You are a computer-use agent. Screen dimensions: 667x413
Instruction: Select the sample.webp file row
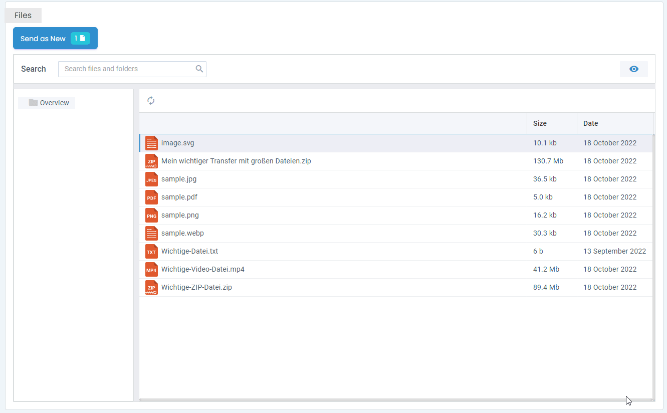coord(182,233)
